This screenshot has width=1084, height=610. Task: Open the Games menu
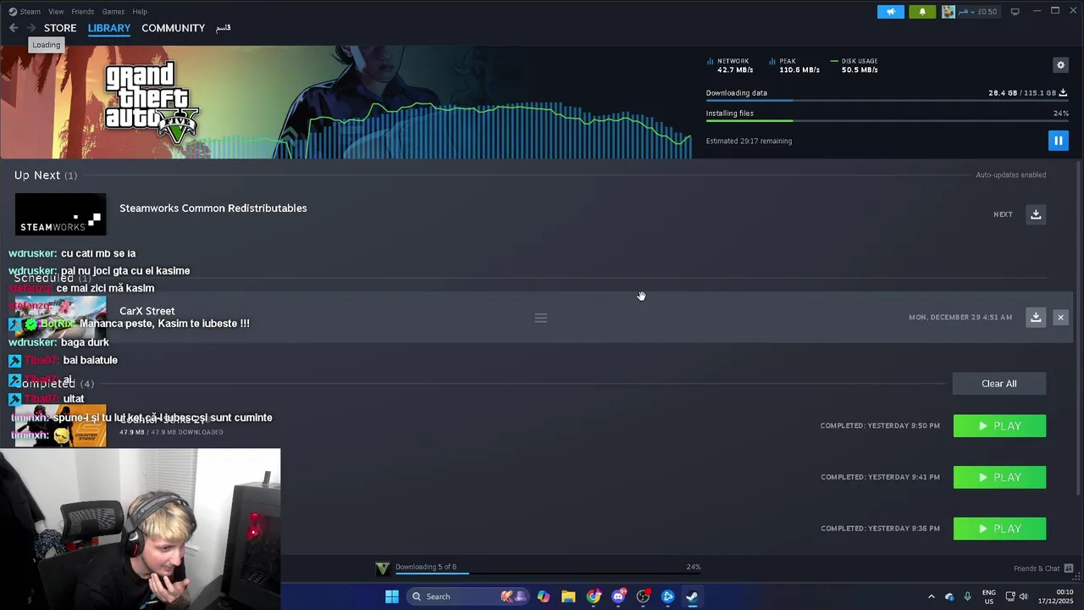(x=113, y=12)
